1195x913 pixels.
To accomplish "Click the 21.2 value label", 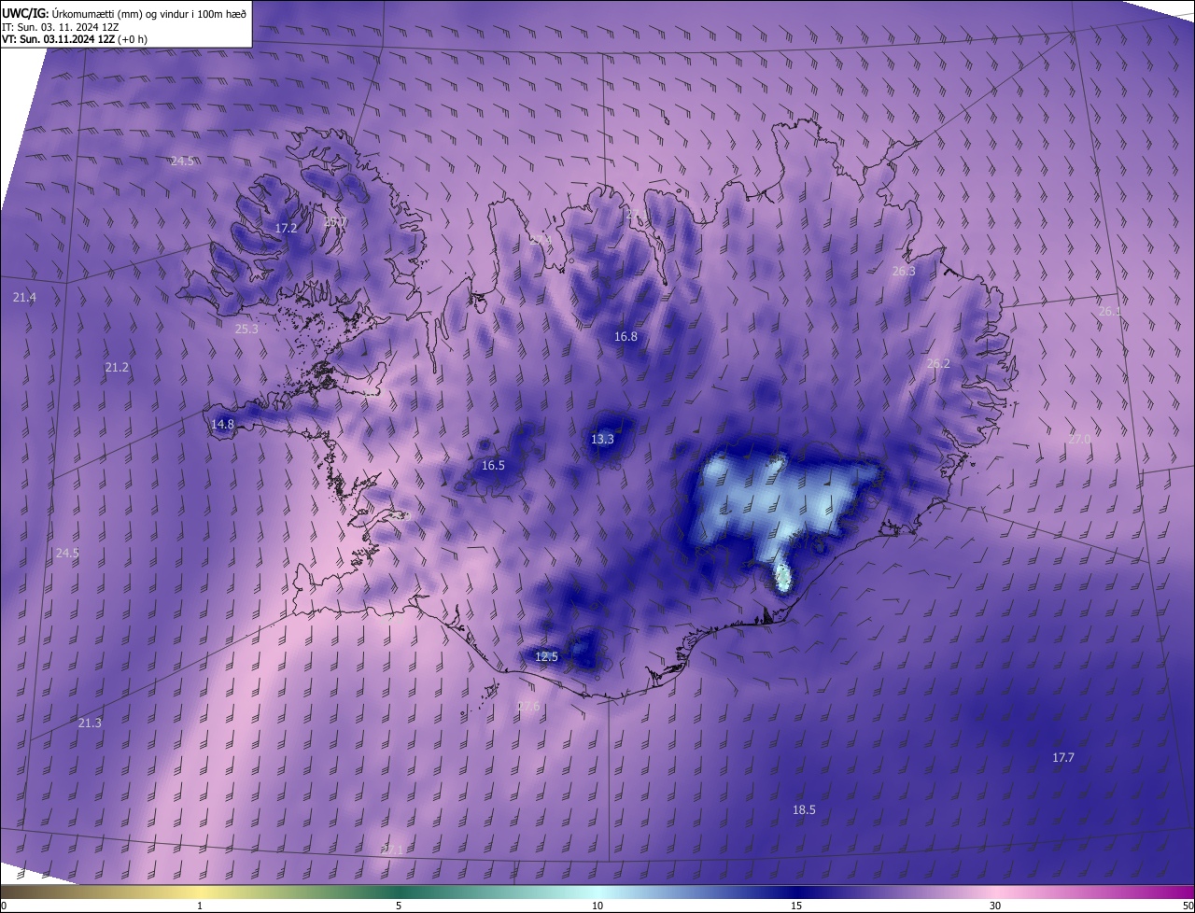I will [x=117, y=368].
